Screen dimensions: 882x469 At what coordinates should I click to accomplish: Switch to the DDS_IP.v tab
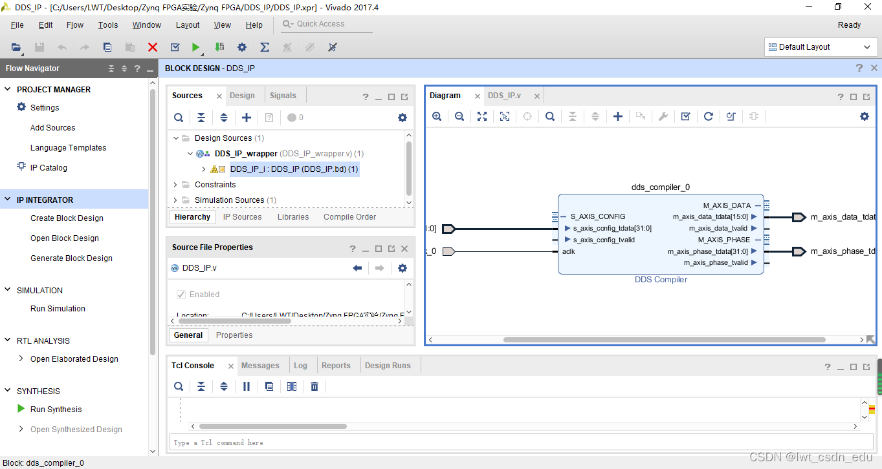pos(504,96)
